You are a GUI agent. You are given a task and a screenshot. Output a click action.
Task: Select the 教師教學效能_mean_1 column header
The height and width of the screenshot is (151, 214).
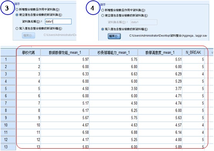[65, 52]
